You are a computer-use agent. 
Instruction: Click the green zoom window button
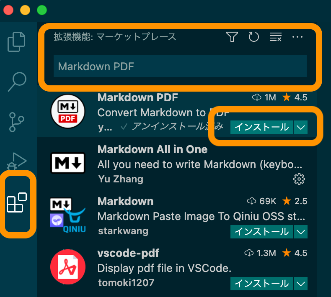42,10
